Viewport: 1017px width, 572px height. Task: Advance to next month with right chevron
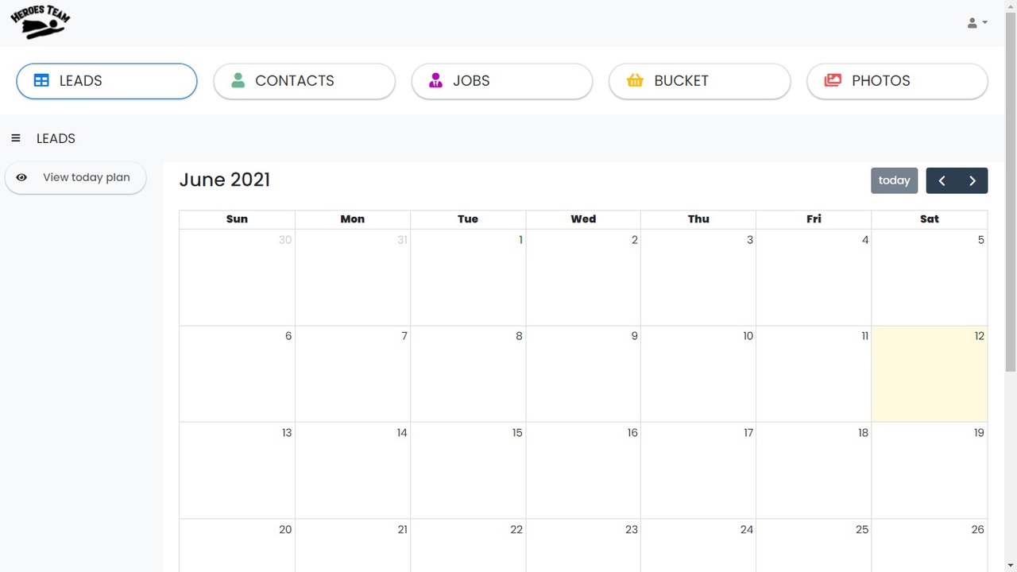coord(973,180)
